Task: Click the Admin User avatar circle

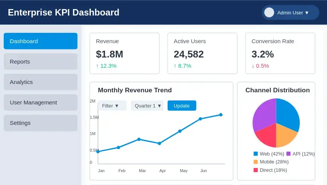Action: pyautogui.click(x=269, y=12)
